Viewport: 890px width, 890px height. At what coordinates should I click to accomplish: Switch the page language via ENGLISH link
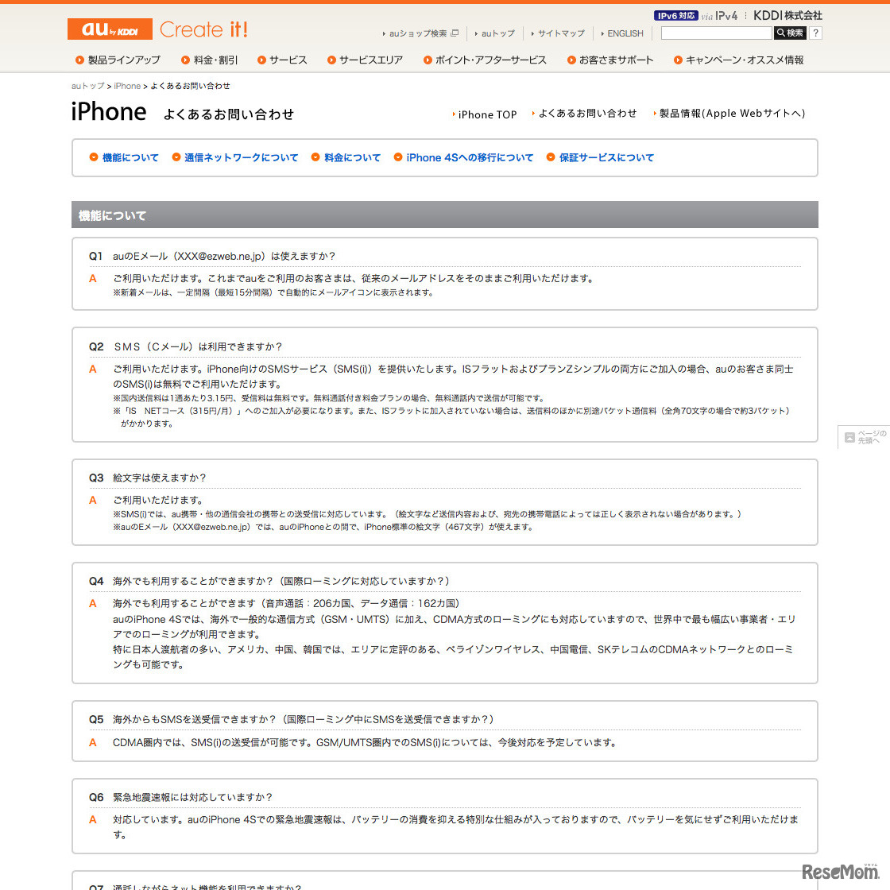pyautogui.click(x=625, y=33)
